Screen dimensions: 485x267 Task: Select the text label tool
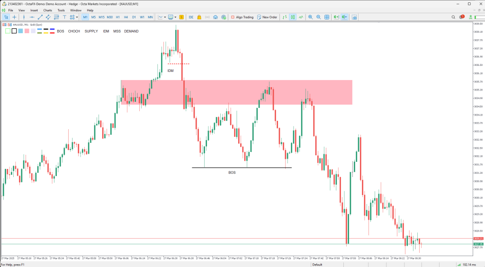click(x=63, y=17)
